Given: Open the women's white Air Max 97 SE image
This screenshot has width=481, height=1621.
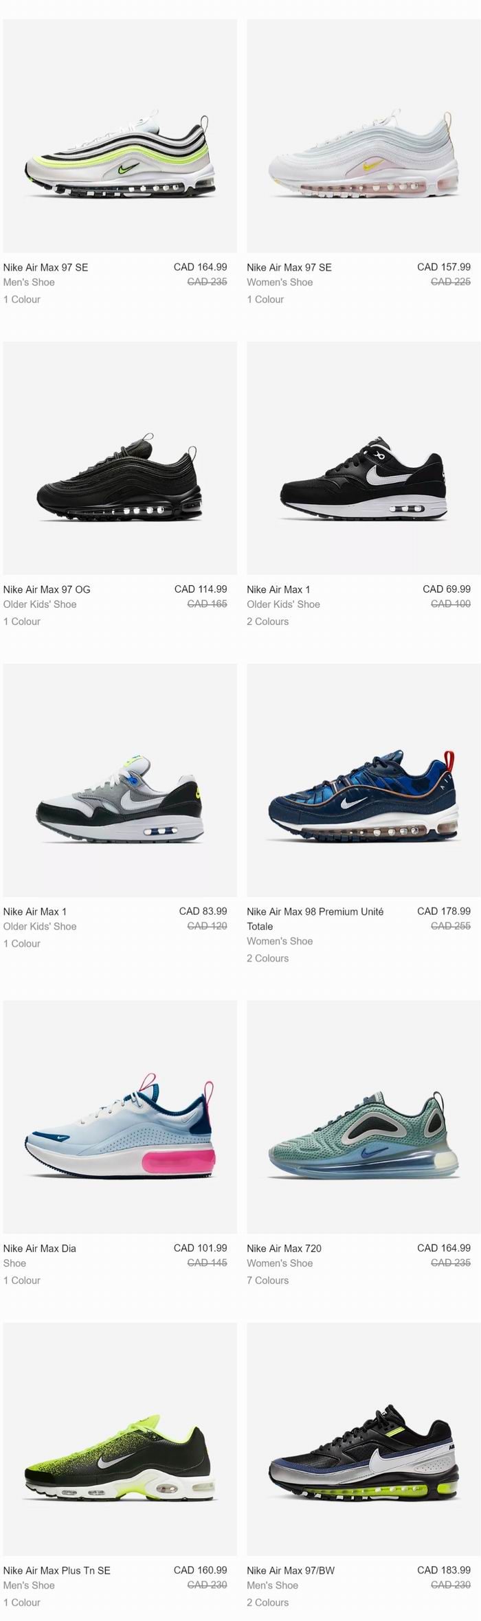Looking at the screenshot, I should (x=363, y=135).
